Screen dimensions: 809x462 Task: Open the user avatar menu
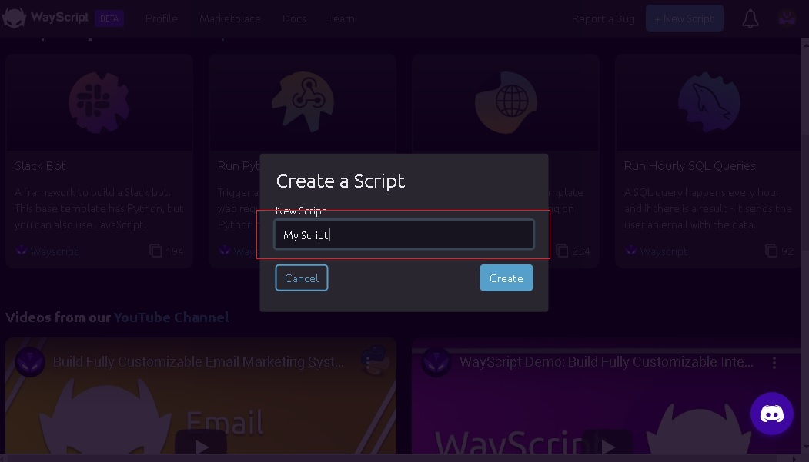787,18
